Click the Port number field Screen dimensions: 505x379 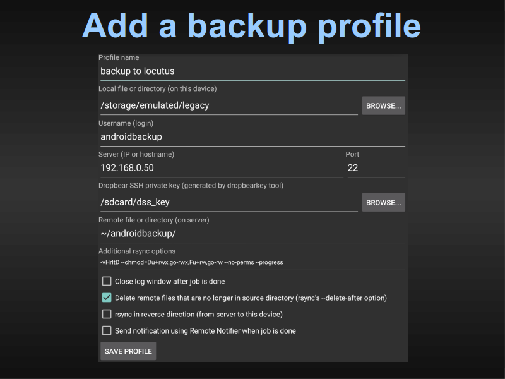[x=376, y=168]
